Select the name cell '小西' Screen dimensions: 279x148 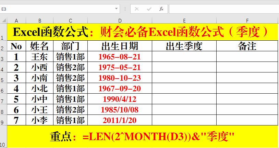tap(40, 67)
